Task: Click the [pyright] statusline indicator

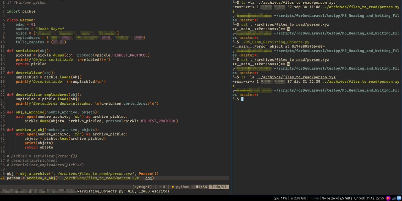Action: tap(142, 187)
